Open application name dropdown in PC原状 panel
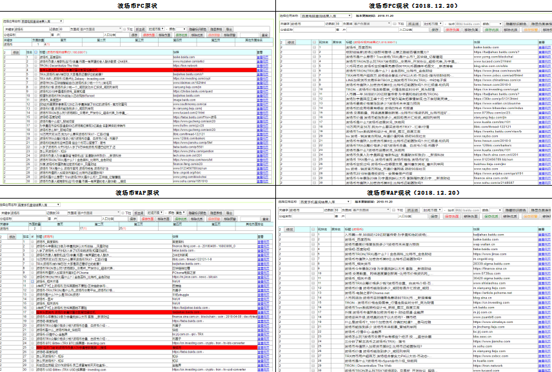The image size is (552, 372). tap(43, 21)
